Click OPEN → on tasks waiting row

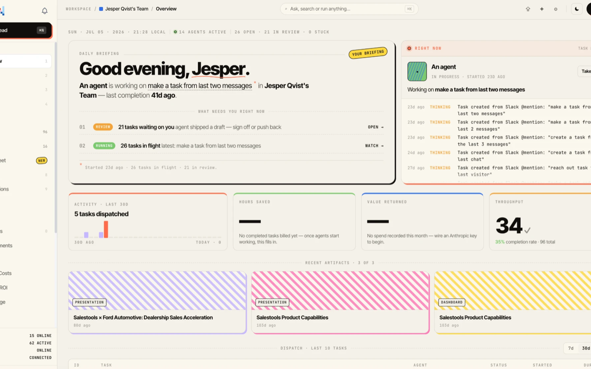pos(376,127)
